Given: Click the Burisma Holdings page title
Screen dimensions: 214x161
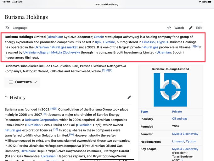Looking at the screenshot, I should click(26, 17).
